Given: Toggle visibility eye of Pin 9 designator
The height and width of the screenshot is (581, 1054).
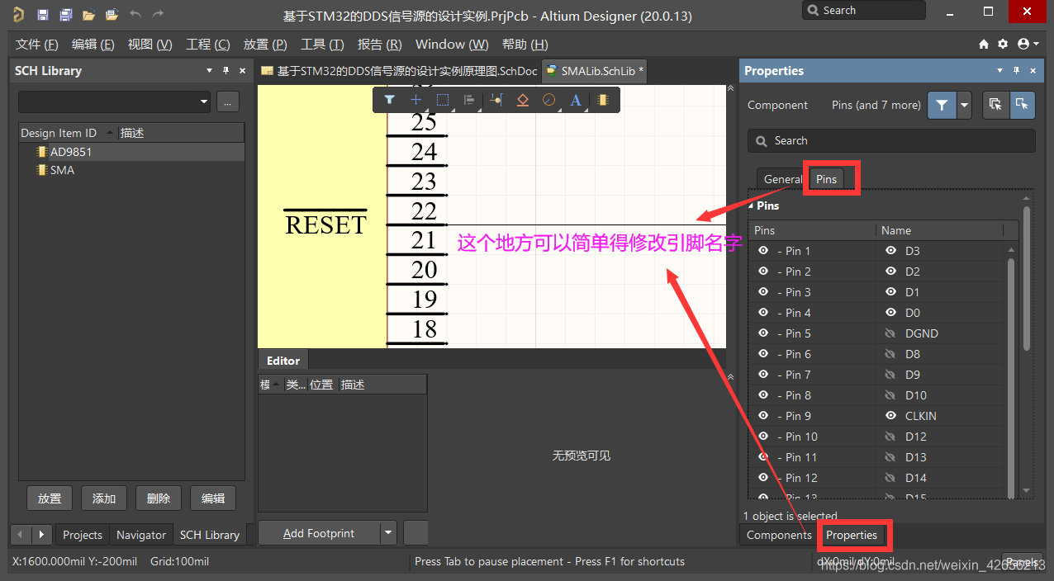Looking at the screenshot, I should pyautogui.click(x=763, y=416).
